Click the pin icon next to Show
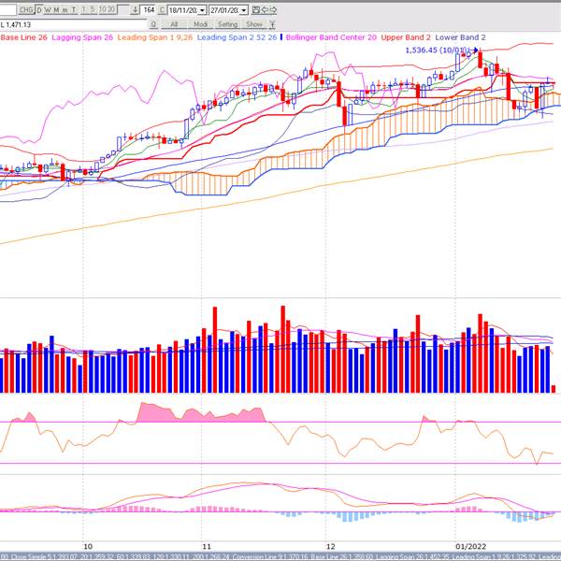561x561 pixels. click(272, 24)
